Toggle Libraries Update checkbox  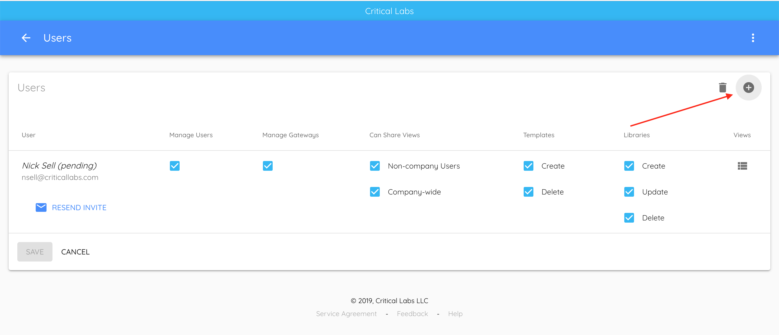click(x=629, y=192)
